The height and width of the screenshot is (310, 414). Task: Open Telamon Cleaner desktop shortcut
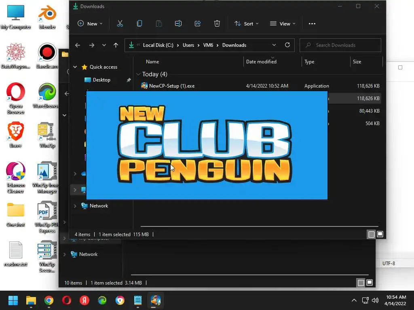(x=16, y=178)
